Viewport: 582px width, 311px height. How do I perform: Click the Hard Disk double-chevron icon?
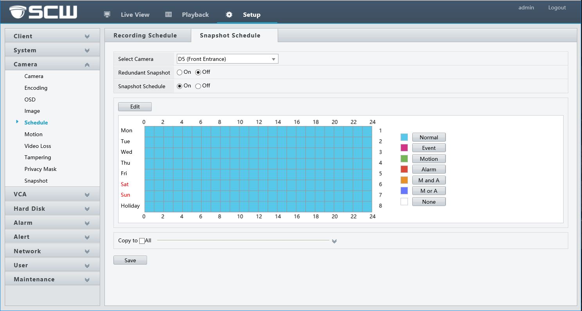coord(87,209)
